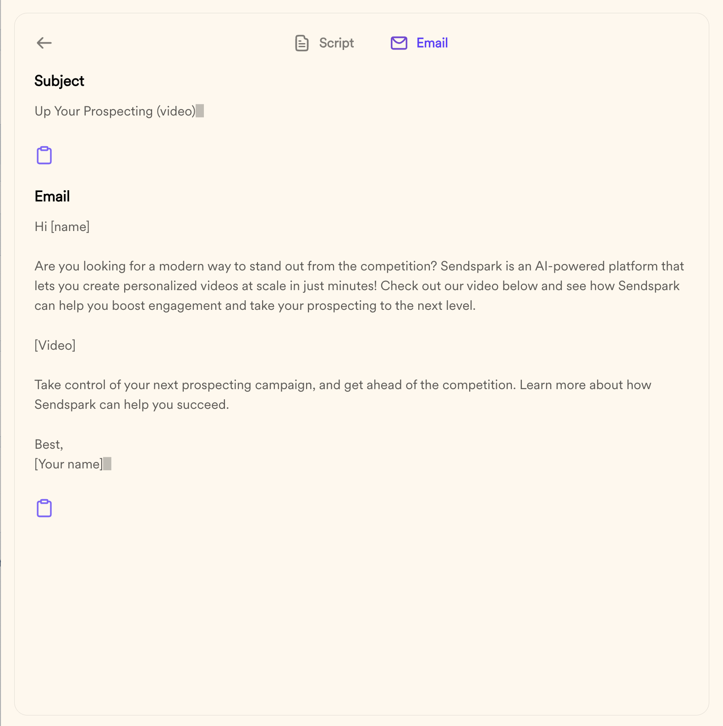
Task: Click the back arrow to go back
Action: pyautogui.click(x=44, y=43)
